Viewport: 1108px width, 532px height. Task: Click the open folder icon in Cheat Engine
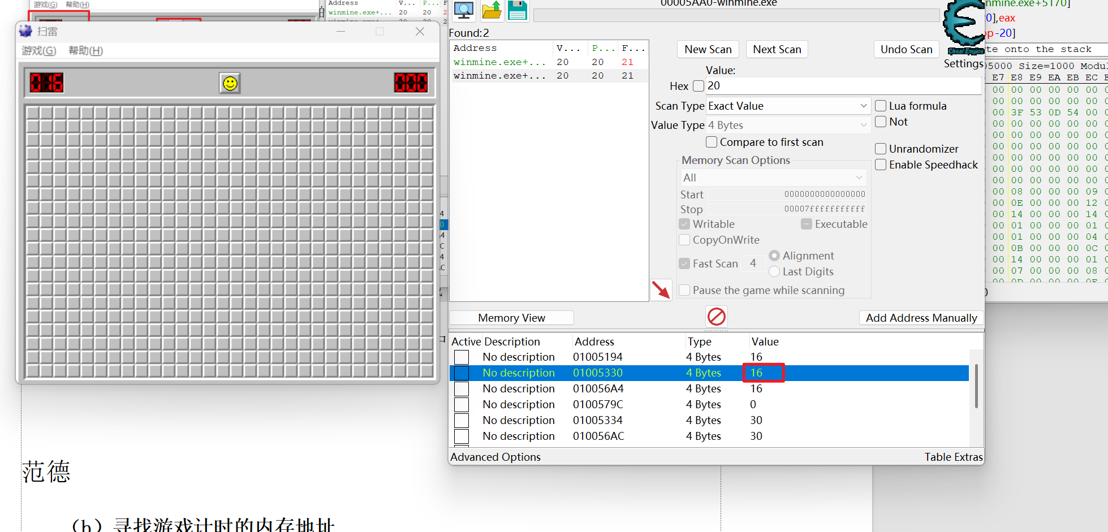pyautogui.click(x=492, y=10)
